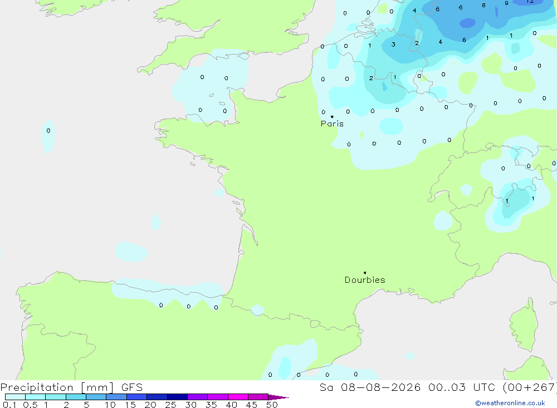Pick the 15–20 mm legend color swatch

coord(137,397)
